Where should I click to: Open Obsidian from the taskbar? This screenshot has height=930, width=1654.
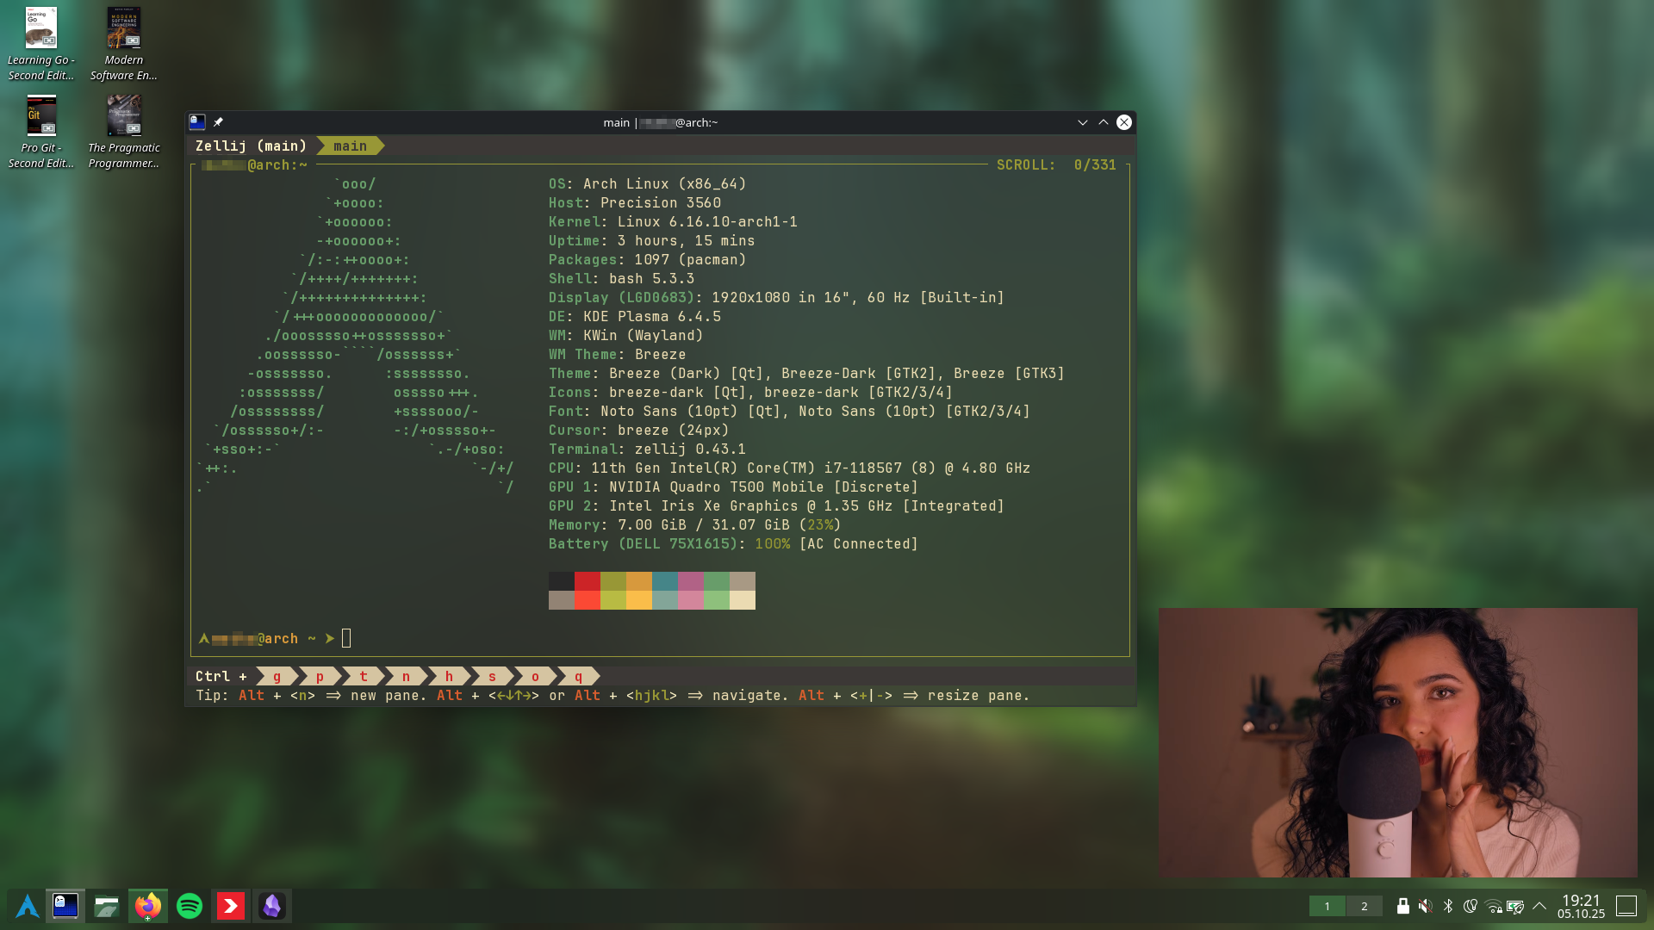272,906
